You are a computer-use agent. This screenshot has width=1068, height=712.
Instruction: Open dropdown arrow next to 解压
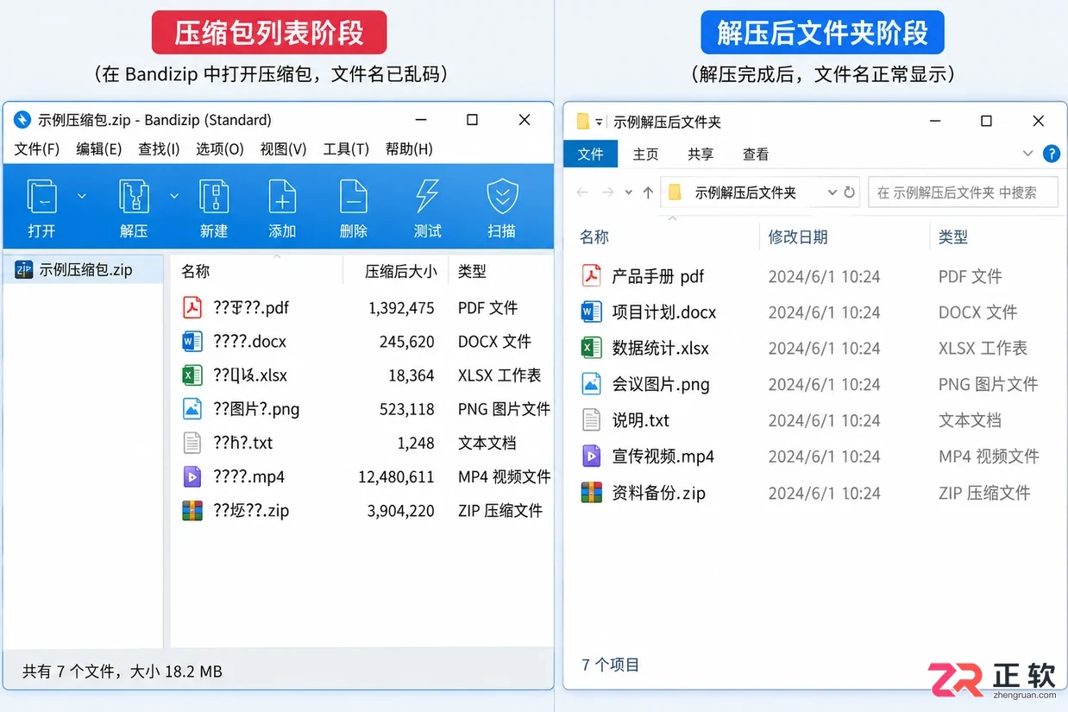pos(173,197)
